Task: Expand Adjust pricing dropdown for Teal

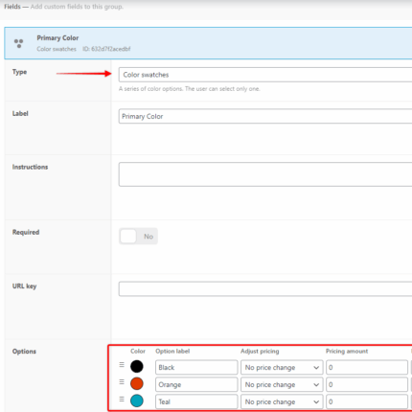Action: click(282, 401)
